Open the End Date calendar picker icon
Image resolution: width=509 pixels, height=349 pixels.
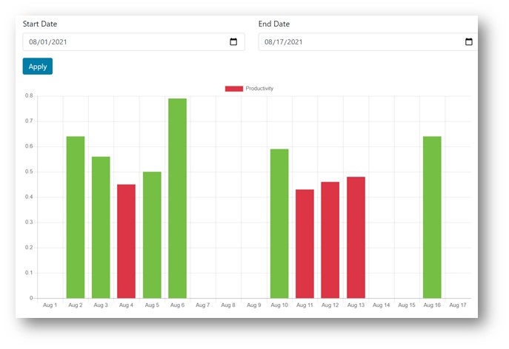coord(468,42)
